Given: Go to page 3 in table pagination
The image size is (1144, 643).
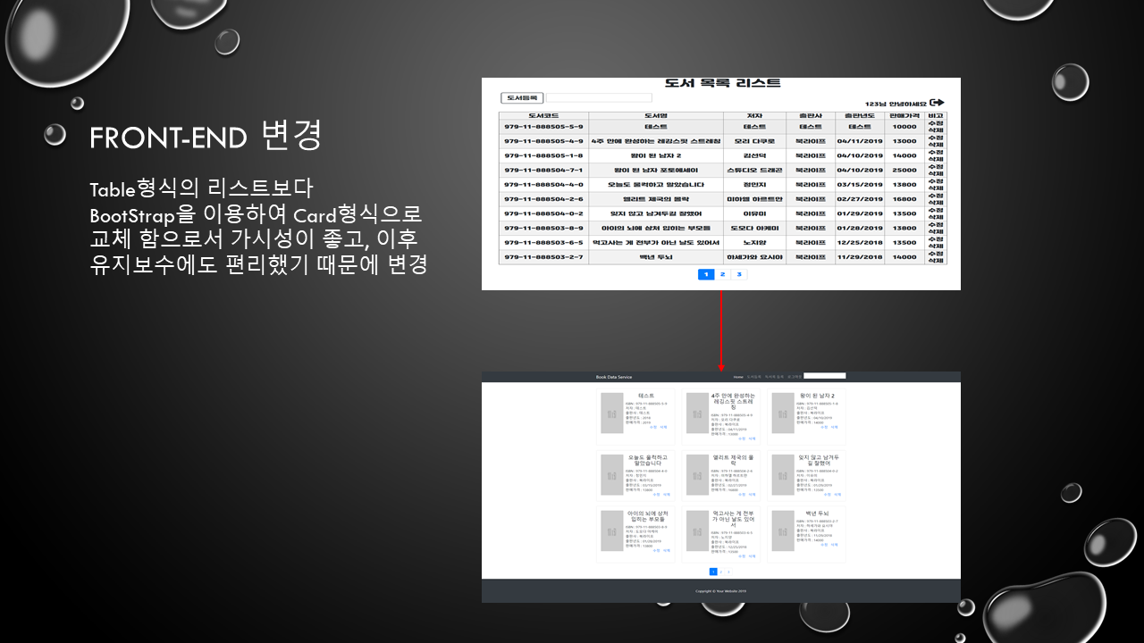Looking at the screenshot, I should click(x=739, y=274).
